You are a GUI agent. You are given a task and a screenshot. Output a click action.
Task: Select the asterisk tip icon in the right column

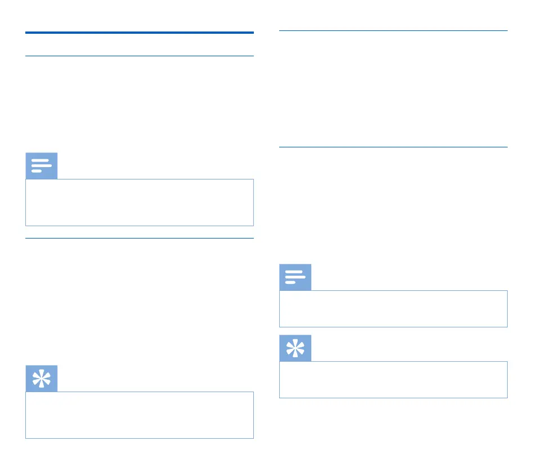[295, 348]
